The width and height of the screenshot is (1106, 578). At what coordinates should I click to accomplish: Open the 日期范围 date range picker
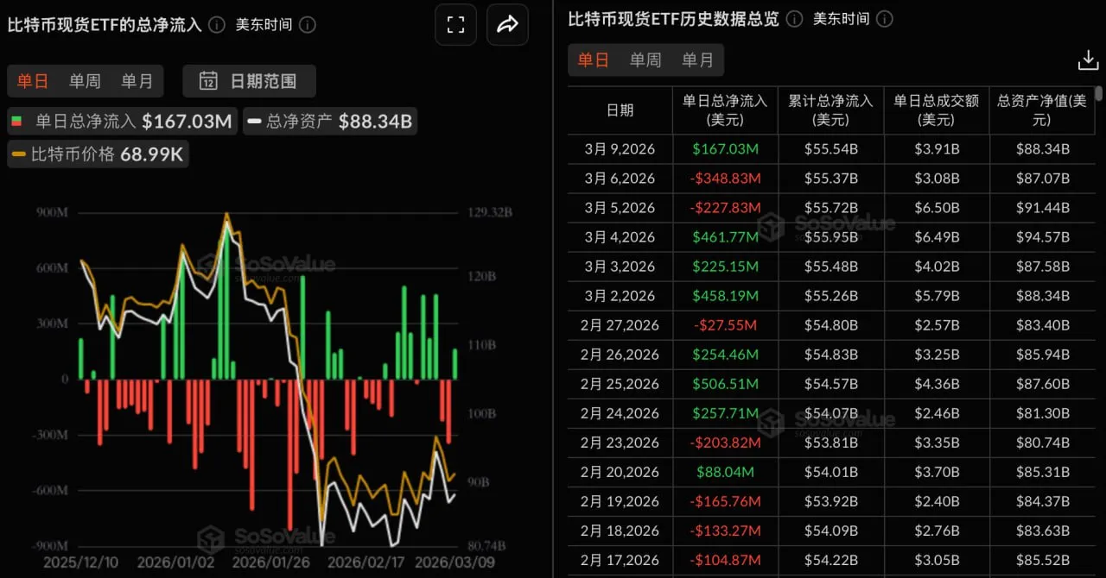249,81
